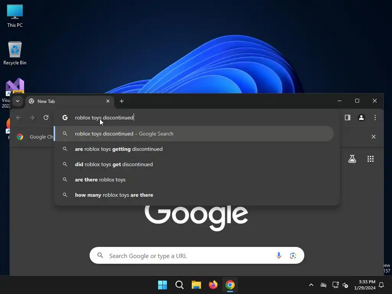Open the Recycle Bin desktop icon
The image size is (392, 294).
click(x=15, y=53)
